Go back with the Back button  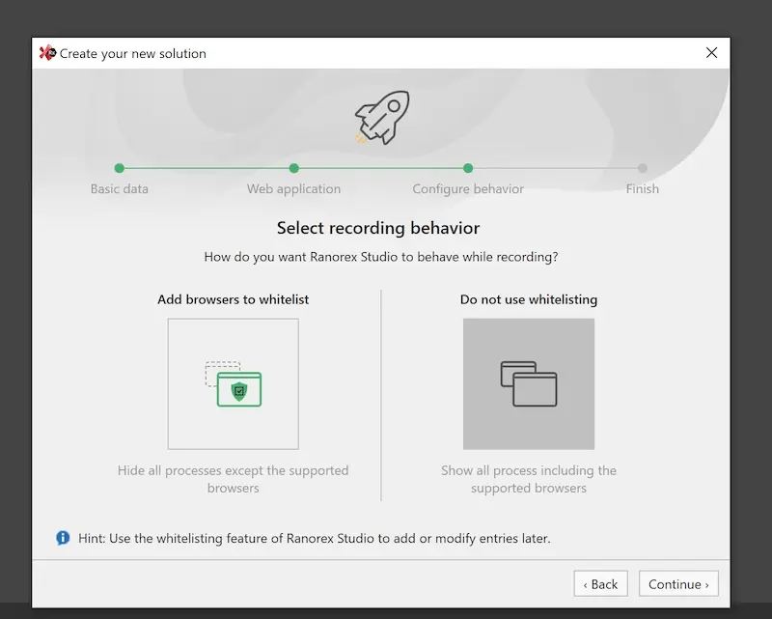tap(600, 584)
